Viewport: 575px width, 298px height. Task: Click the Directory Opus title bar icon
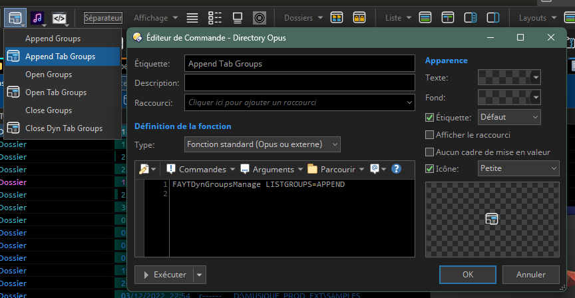coord(138,37)
